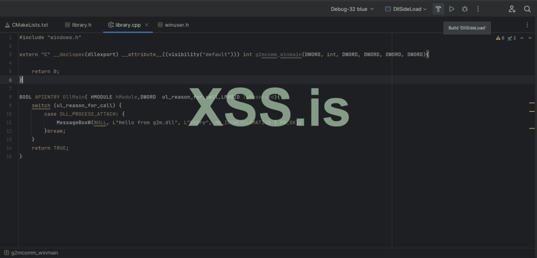Screen dimensions: 537x258
Task: Click g2mcomm_winmain in the breadcrumb bar
Action: [x=31, y=253]
